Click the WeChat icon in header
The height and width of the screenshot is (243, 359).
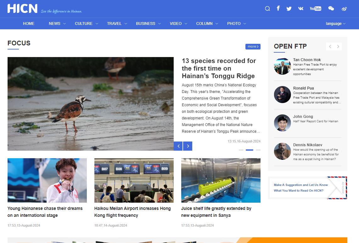click(331, 9)
